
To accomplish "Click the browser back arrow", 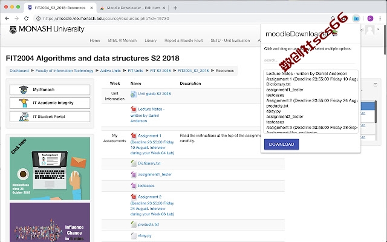I will [x=7, y=18].
